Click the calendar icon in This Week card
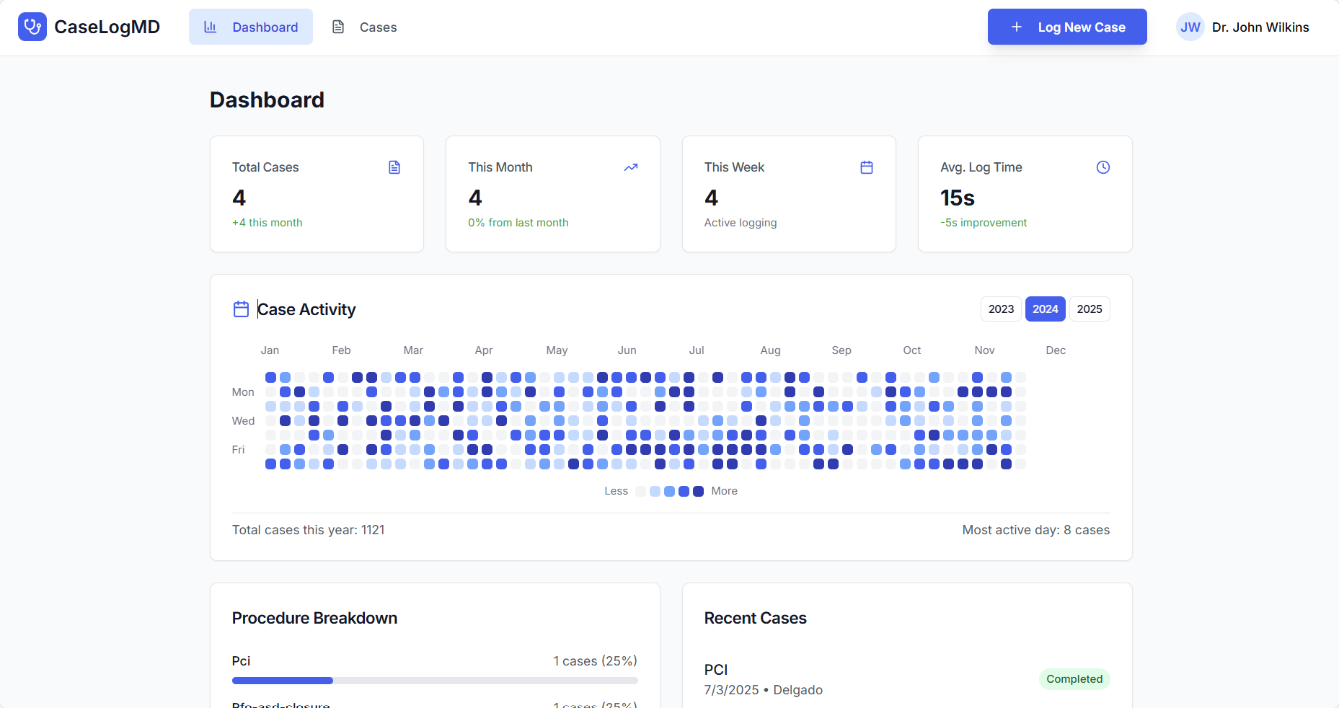This screenshot has width=1339, height=708. click(x=867, y=167)
